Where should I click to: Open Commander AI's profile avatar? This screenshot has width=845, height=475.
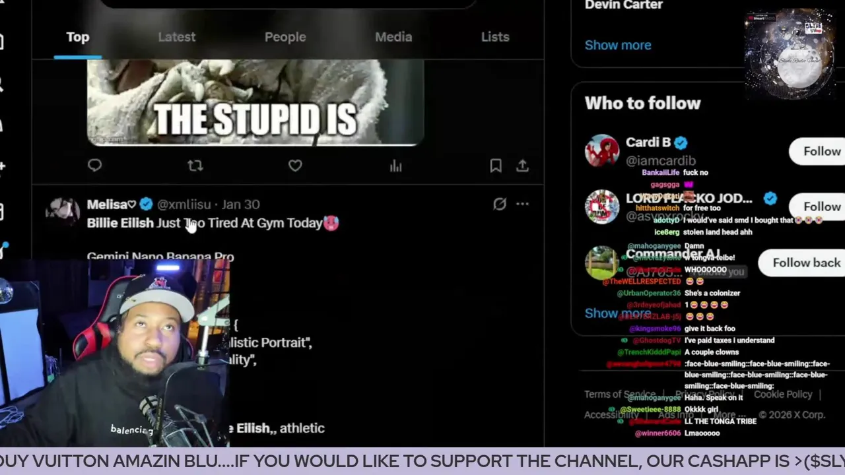click(601, 263)
